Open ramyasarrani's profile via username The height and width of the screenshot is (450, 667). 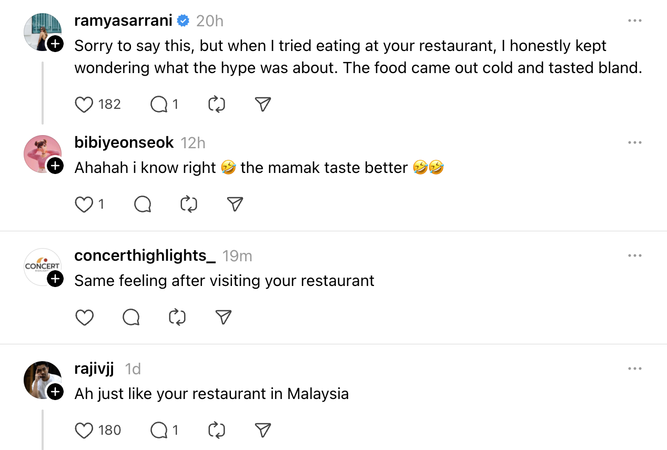[x=124, y=21]
